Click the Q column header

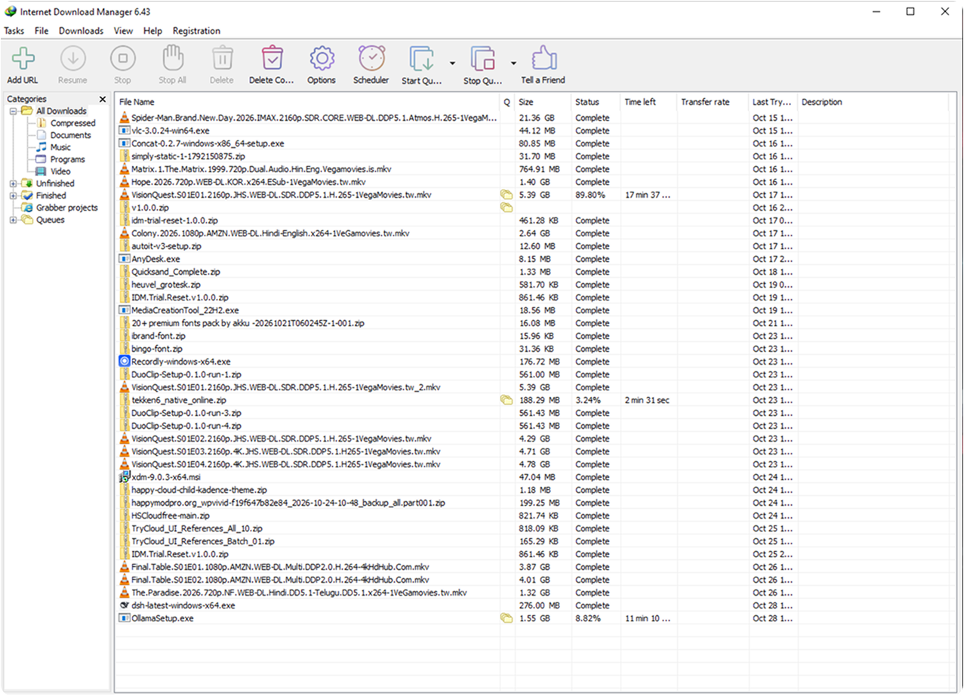click(507, 102)
